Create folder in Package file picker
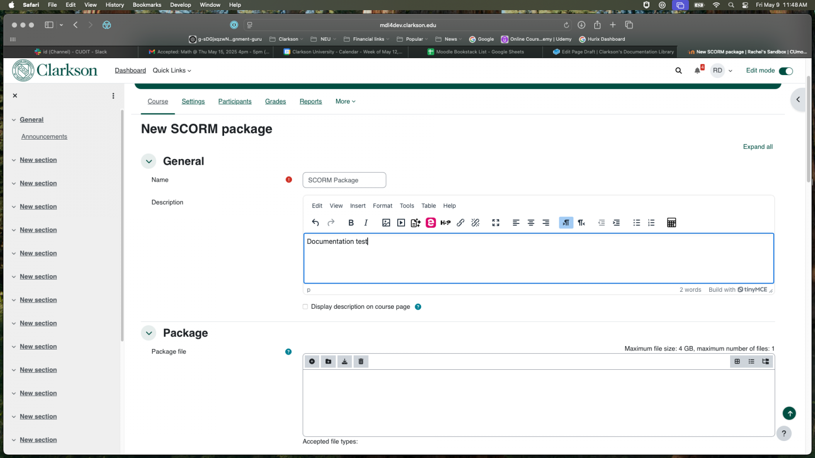The height and width of the screenshot is (458, 815). click(x=328, y=362)
